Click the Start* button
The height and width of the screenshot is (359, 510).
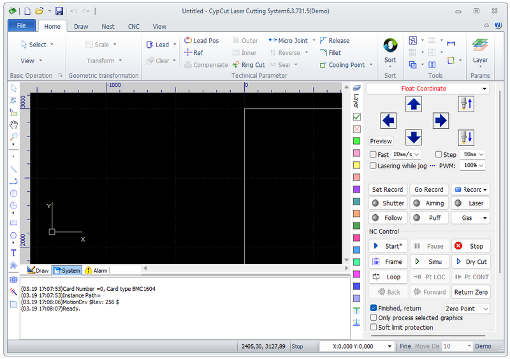[388, 246]
